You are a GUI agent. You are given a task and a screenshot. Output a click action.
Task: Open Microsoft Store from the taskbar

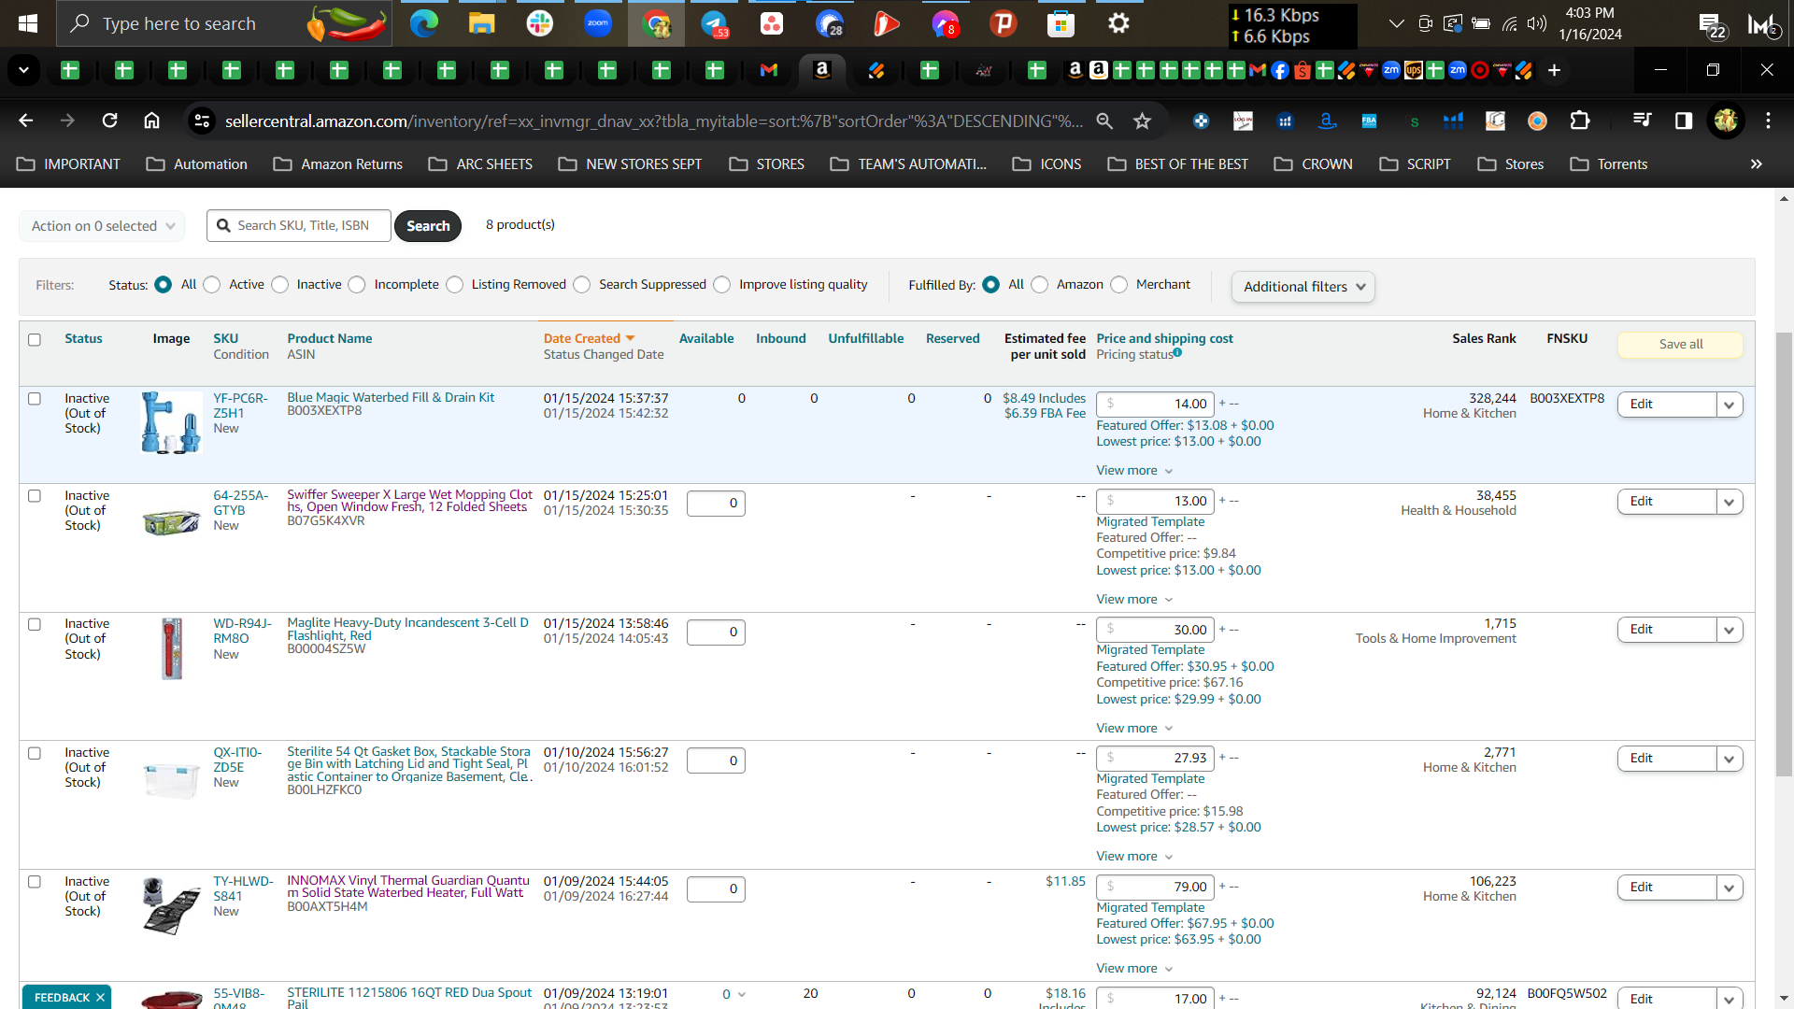pyautogui.click(x=1061, y=23)
